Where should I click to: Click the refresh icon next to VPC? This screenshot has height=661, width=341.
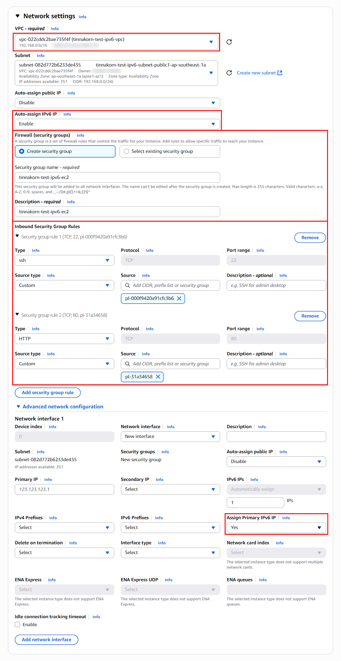tap(229, 42)
